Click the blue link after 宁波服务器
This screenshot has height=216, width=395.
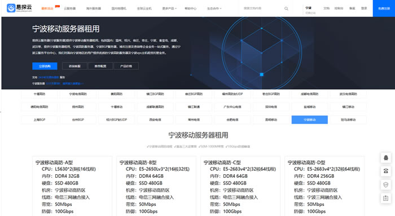tap(65, 83)
